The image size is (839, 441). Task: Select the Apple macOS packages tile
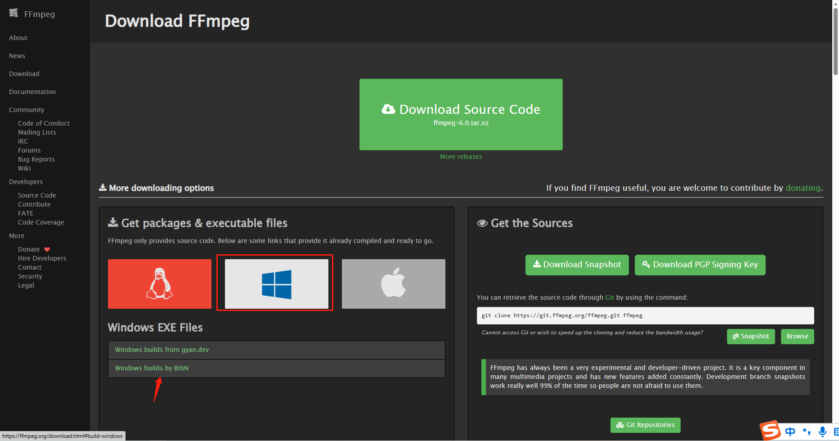(394, 284)
